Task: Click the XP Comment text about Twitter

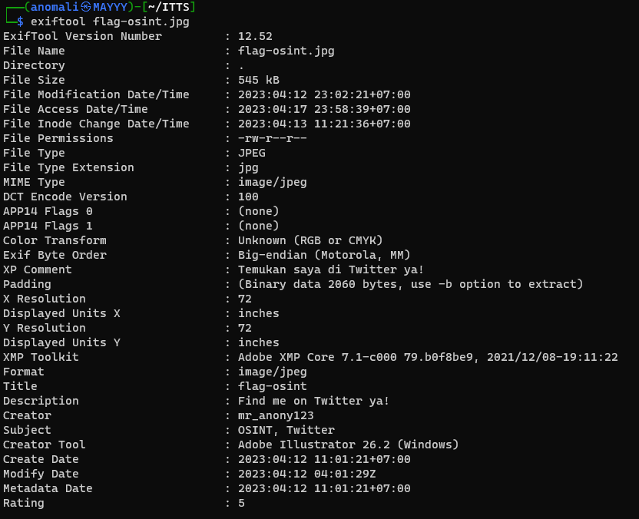Action: [330, 269]
